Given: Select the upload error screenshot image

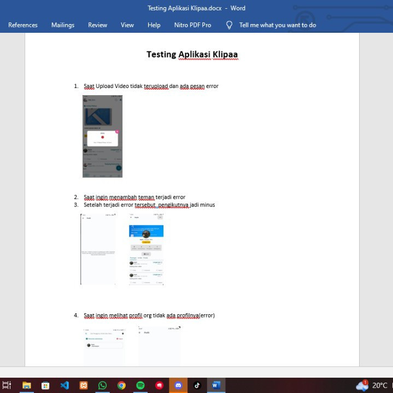Looking at the screenshot, I should pos(102,136).
